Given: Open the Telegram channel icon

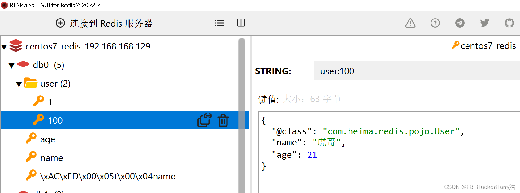Looking at the screenshot, I should [460, 23].
